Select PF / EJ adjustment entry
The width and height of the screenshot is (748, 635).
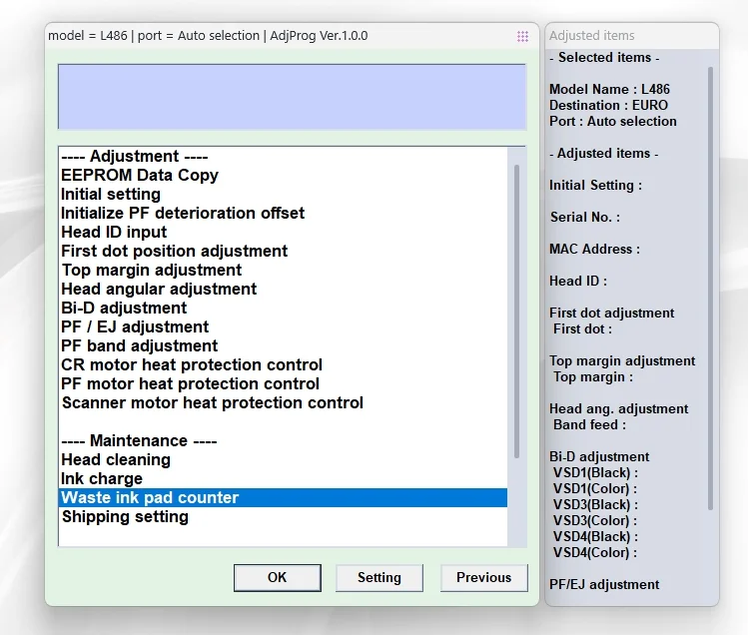tap(283, 326)
